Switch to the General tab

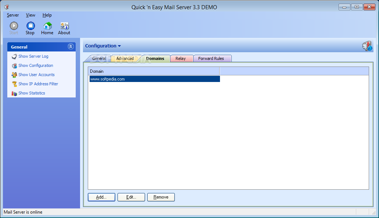click(x=99, y=58)
